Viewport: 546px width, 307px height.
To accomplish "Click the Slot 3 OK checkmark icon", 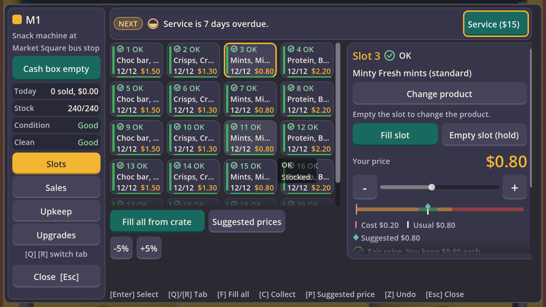I will tap(389, 56).
